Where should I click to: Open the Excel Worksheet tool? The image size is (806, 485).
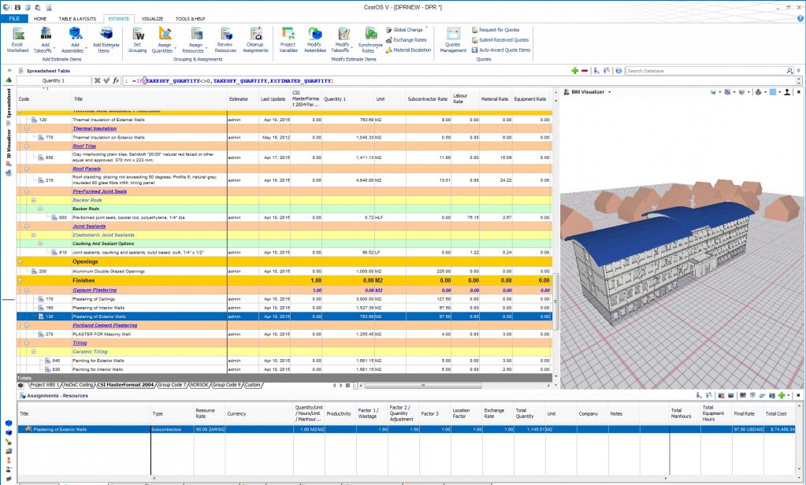point(17,40)
